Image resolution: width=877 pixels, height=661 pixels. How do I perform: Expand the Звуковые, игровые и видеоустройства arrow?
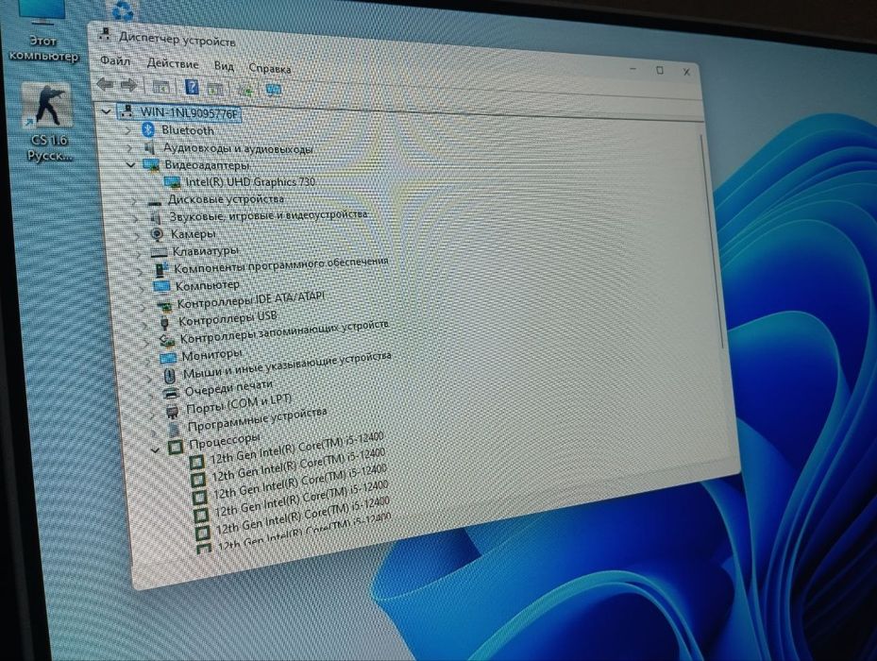(136, 217)
